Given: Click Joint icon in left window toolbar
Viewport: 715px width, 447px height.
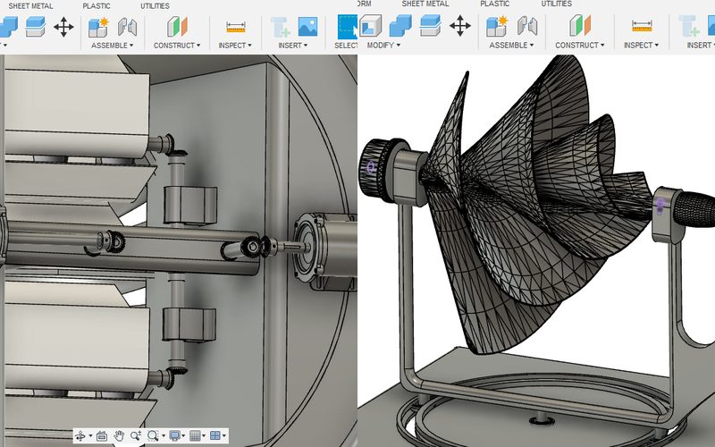Looking at the screenshot, I should pos(127,27).
